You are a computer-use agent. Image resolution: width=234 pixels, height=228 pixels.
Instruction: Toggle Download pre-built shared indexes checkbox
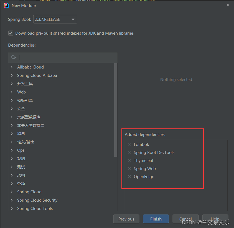[x=11, y=33]
